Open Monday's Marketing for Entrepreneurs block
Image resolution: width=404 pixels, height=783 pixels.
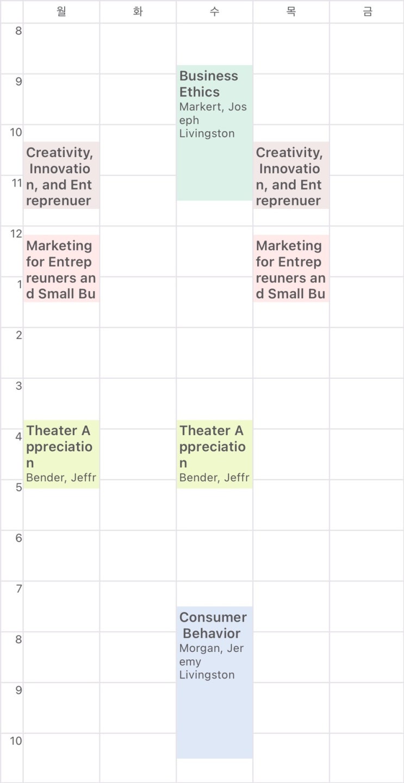61,268
